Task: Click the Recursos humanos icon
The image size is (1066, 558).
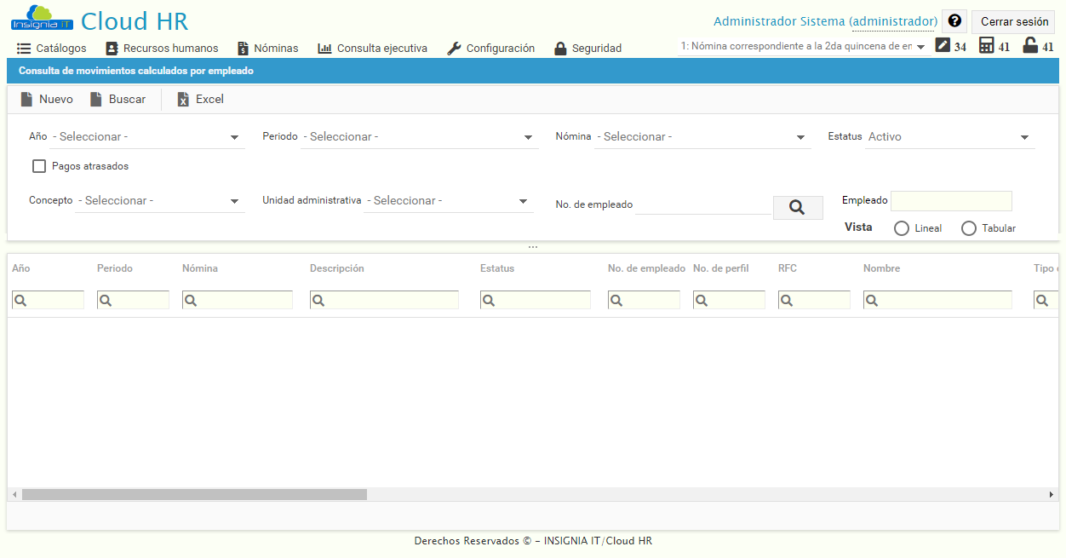Action: (112, 49)
